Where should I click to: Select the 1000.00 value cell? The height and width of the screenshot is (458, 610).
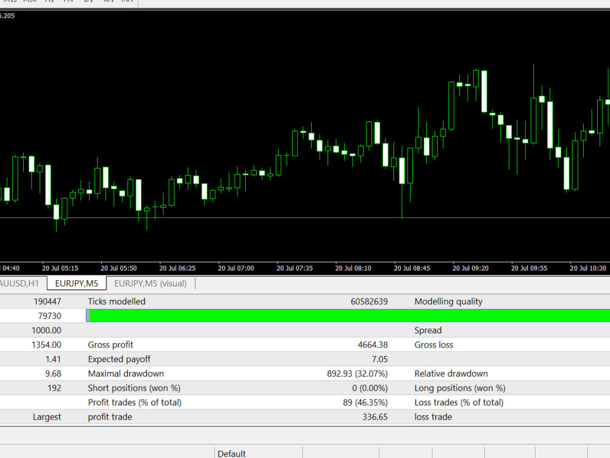pyautogui.click(x=46, y=330)
